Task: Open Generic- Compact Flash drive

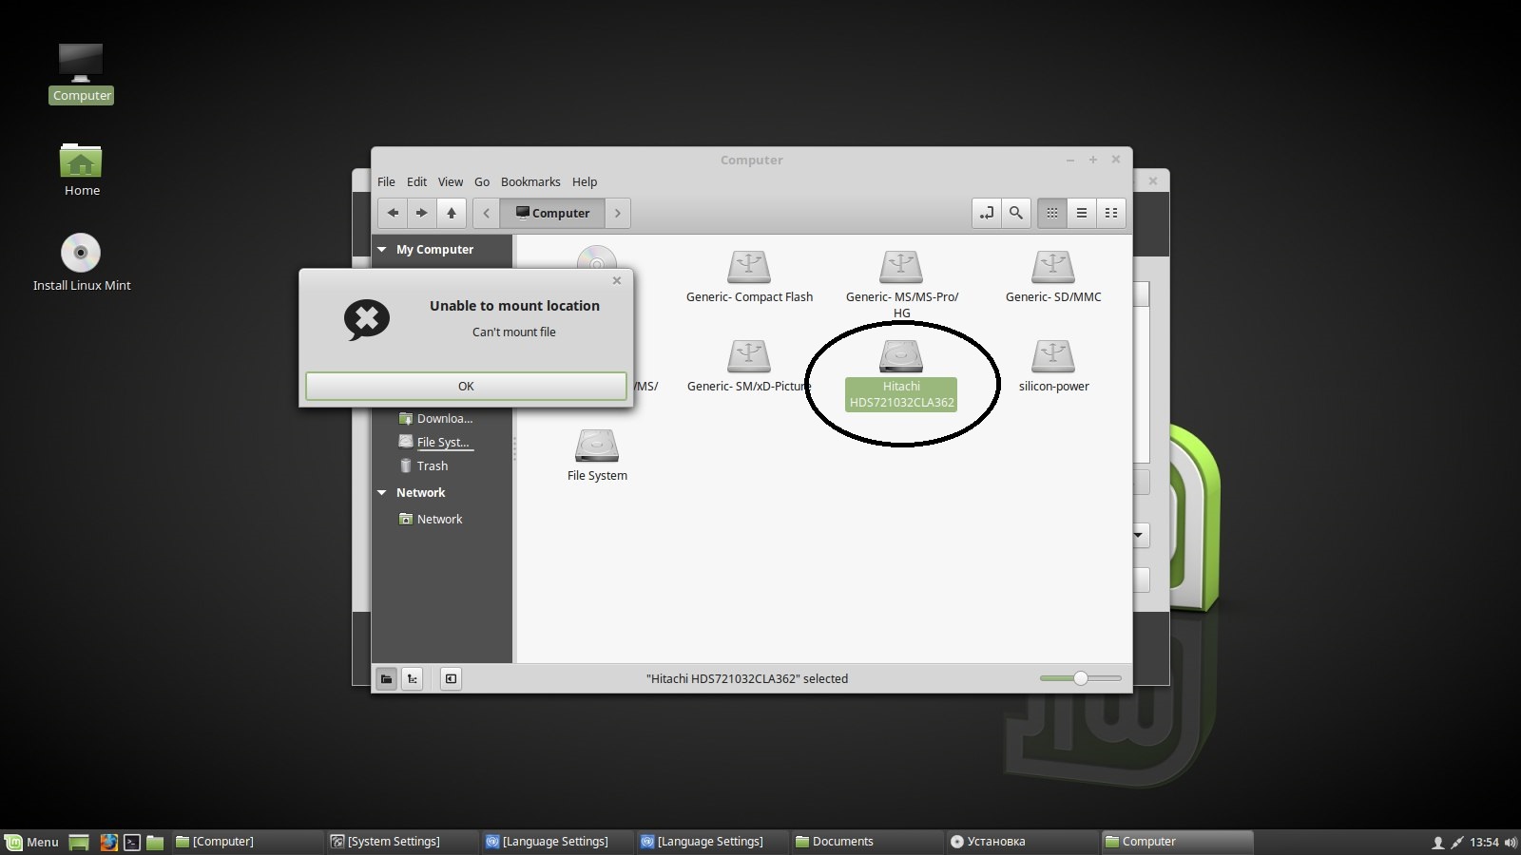Action: 749,269
